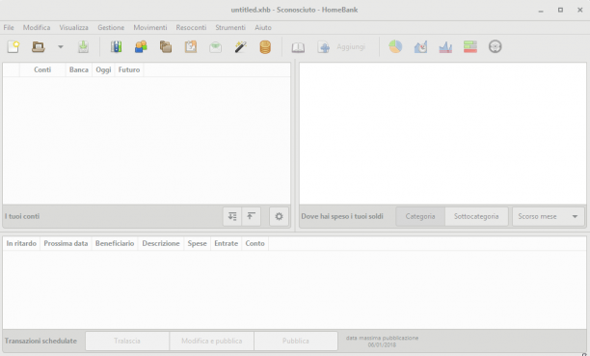Open the Modifica menu
This screenshot has width=590, height=356.
pos(37,28)
